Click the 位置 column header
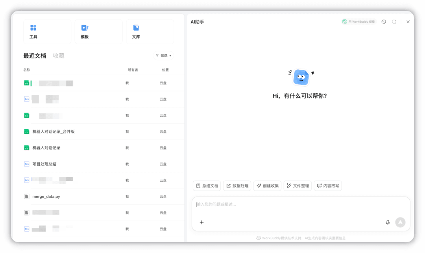Image resolution: width=425 pixels, height=253 pixels. 165,70
